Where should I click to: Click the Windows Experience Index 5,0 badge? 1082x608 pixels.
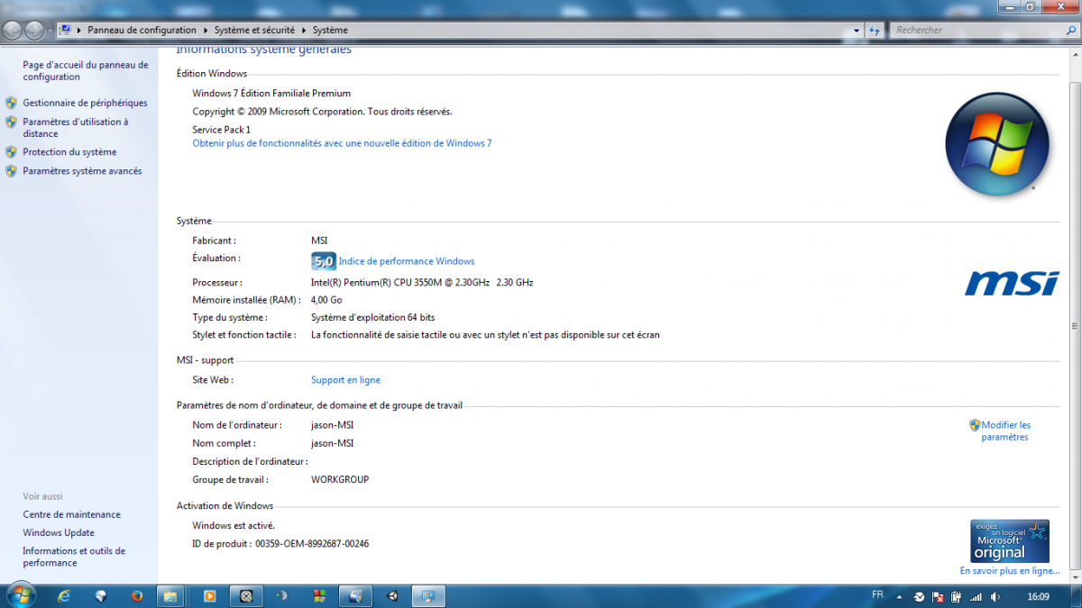click(323, 261)
